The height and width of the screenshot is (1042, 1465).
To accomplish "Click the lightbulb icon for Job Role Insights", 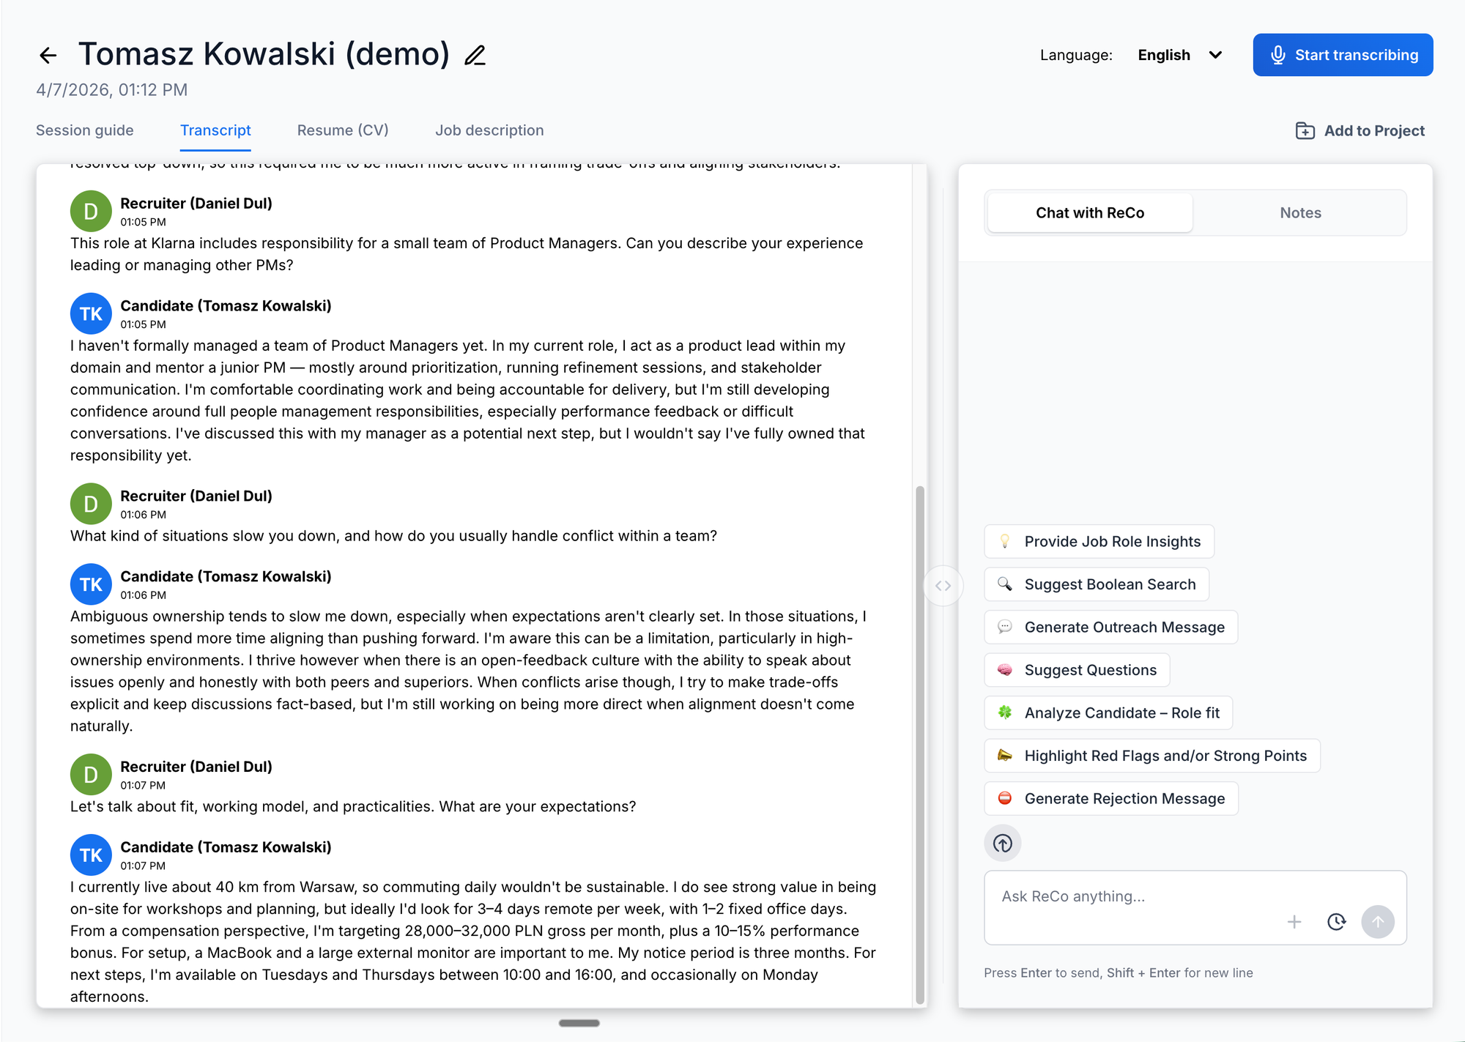I will click(x=1005, y=541).
